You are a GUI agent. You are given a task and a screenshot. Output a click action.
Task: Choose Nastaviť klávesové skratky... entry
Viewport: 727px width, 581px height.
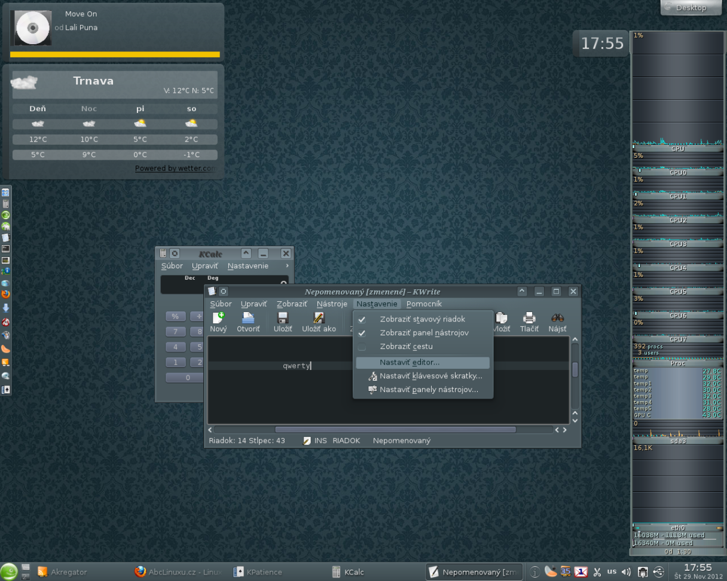point(423,376)
